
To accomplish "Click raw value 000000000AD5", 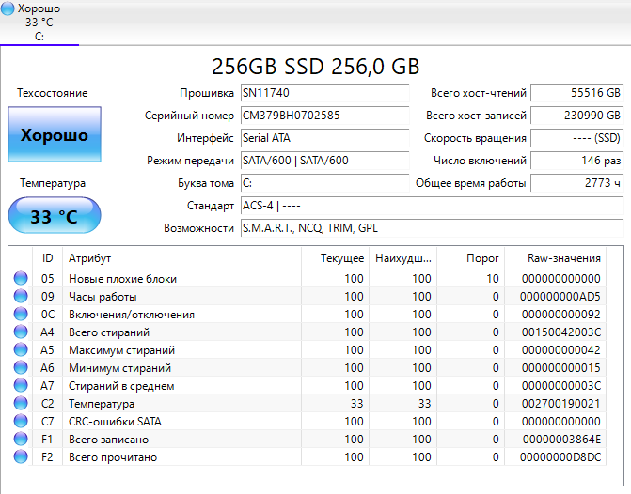I will coord(560,296).
